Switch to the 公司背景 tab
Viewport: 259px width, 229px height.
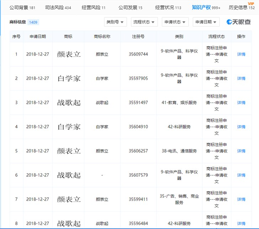pos(22,7)
